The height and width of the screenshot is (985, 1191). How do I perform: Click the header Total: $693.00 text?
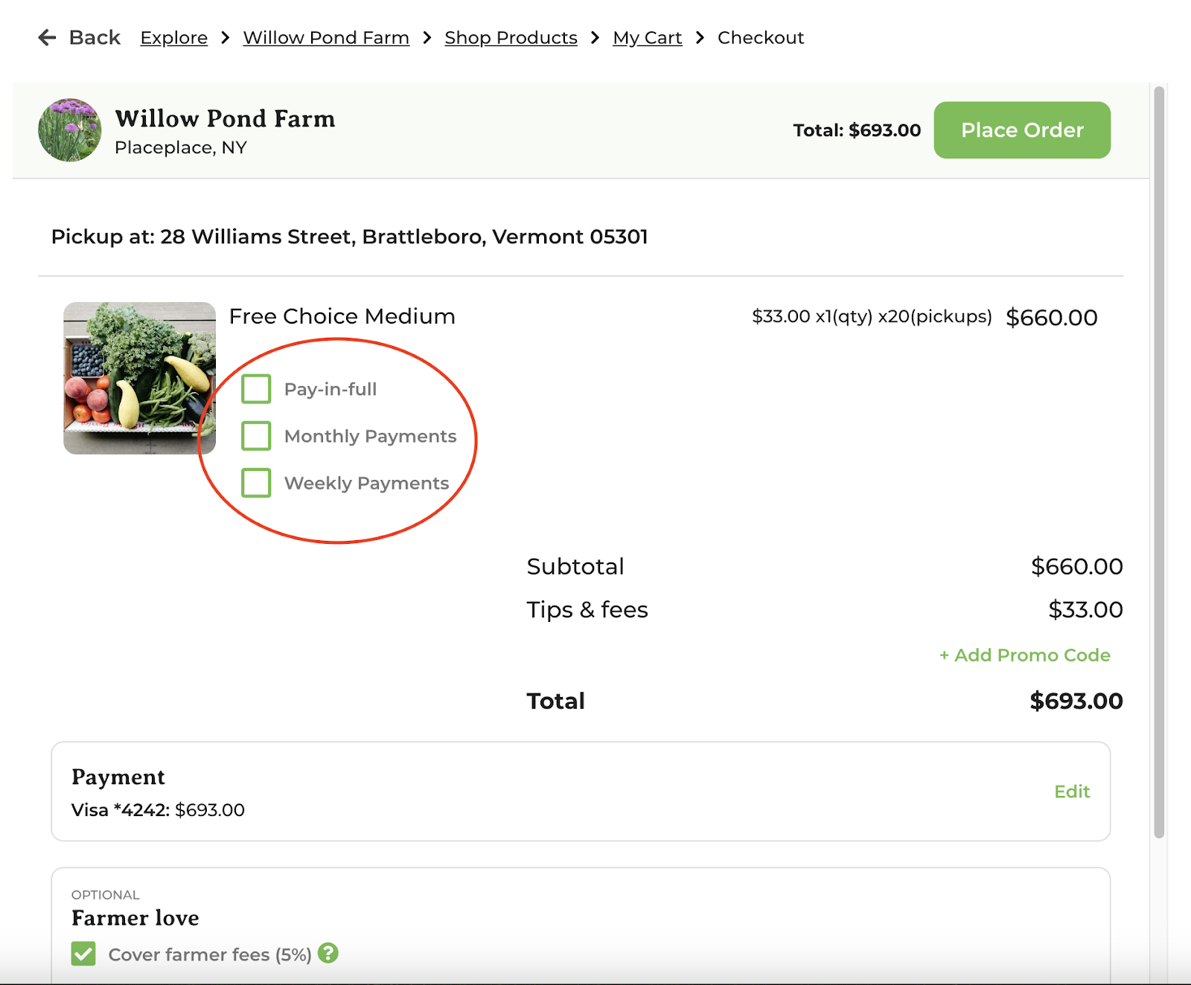coord(857,130)
